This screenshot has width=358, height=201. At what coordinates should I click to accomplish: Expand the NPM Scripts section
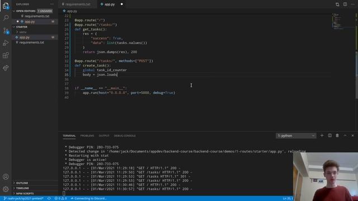coord(35,194)
